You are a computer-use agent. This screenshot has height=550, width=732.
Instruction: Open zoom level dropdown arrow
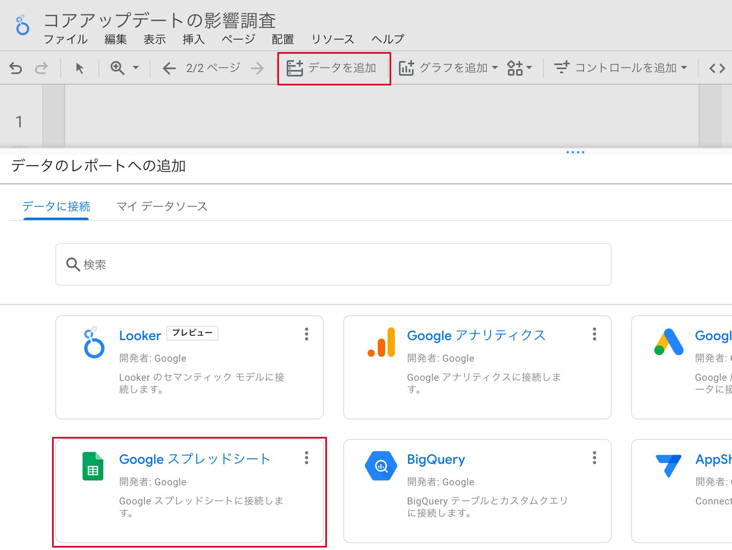(x=136, y=68)
